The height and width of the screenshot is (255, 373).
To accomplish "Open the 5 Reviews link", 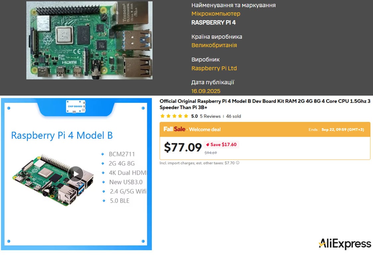I will tap(210, 116).
